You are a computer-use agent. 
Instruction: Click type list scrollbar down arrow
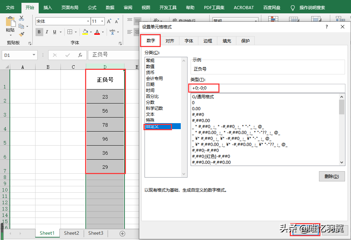pyautogui.click(x=342, y=162)
